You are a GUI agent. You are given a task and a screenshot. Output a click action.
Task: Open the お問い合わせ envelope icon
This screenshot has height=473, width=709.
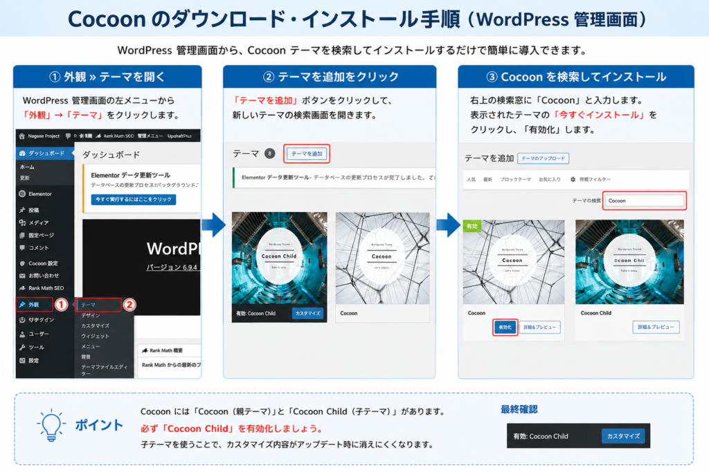[22, 276]
